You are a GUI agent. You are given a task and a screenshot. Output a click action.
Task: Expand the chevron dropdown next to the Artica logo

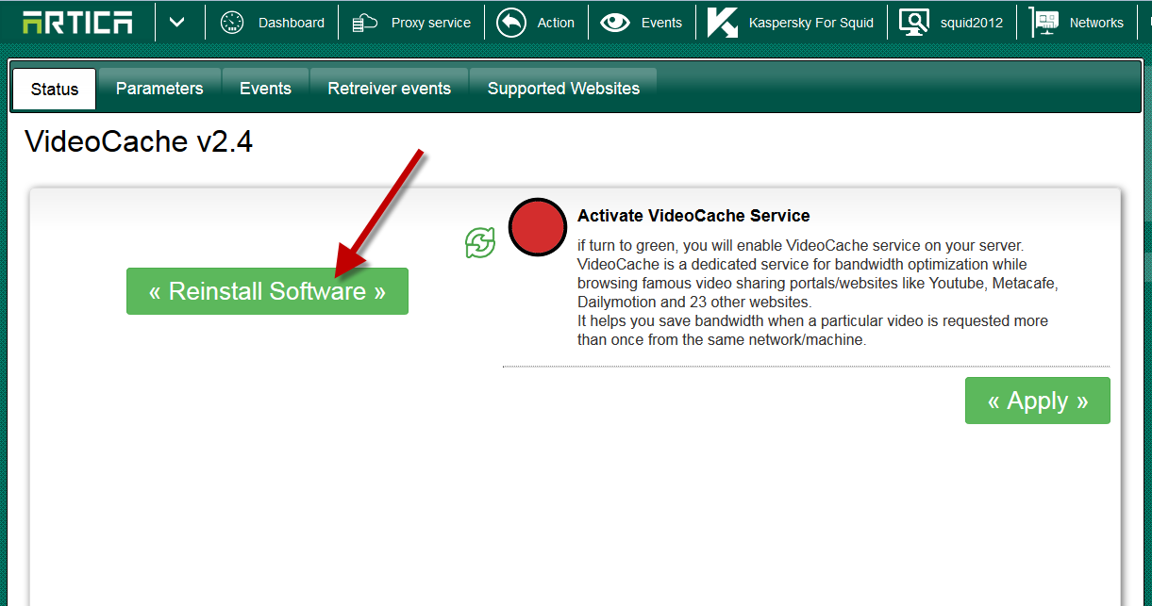176,23
